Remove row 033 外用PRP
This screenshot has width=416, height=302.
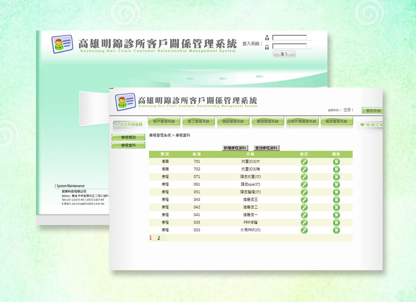click(x=336, y=230)
